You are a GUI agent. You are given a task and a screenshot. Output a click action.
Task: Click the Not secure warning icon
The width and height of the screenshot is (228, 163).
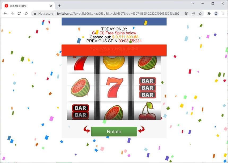(35, 14)
